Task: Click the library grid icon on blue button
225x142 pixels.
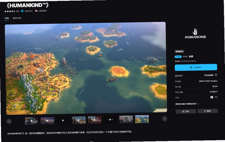Action: click(x=191, y=67)
